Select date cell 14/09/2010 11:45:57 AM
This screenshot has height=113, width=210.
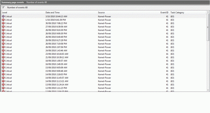(57, 78)
